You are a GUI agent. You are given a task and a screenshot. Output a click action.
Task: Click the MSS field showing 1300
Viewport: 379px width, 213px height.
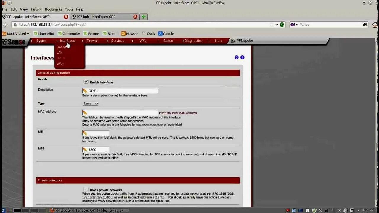[x=96, y=149]
